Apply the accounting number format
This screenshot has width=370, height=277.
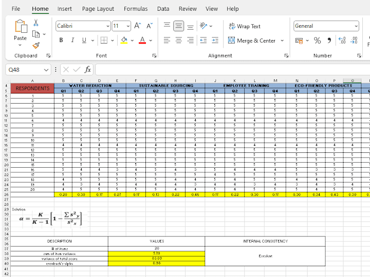pyautogui.click(x=299, y=41)
